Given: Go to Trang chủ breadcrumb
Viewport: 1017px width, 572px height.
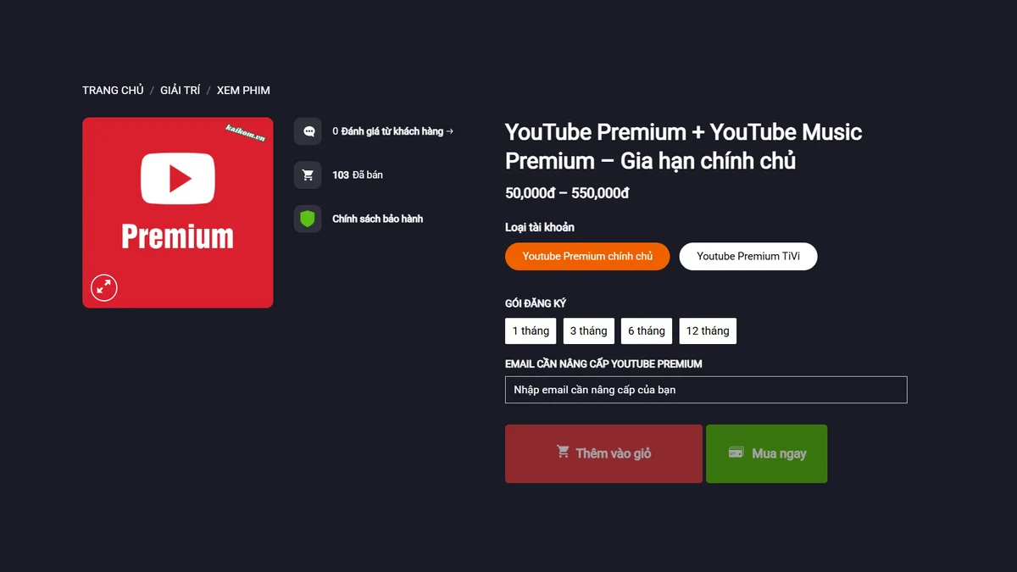Looking at the screenshot, I should (x=113, y=90).
